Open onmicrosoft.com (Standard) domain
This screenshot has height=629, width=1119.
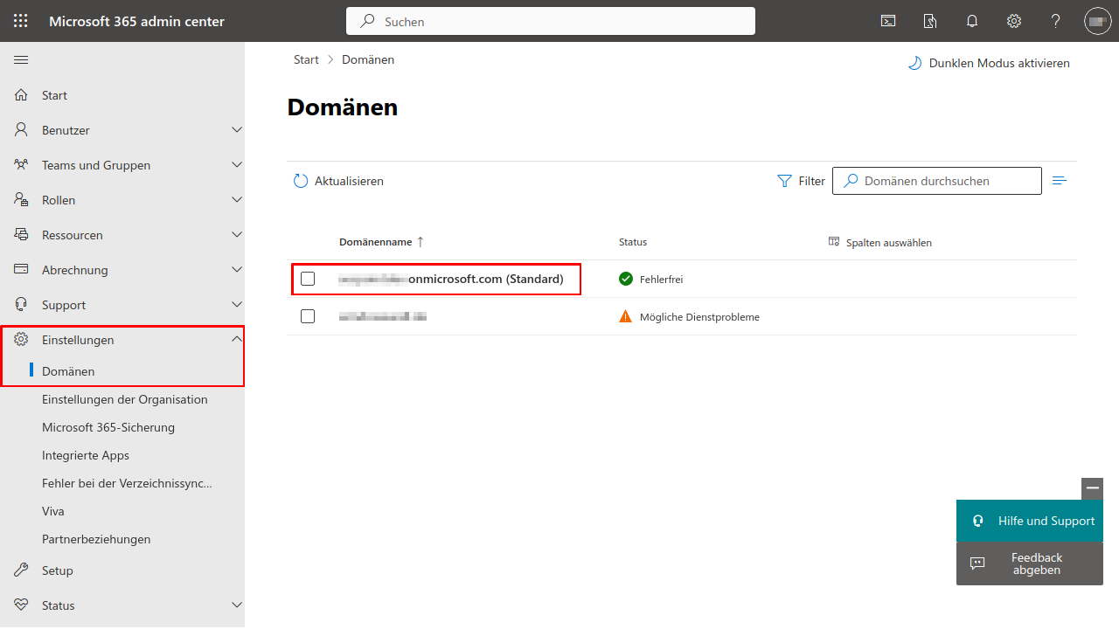click(451, 279)
